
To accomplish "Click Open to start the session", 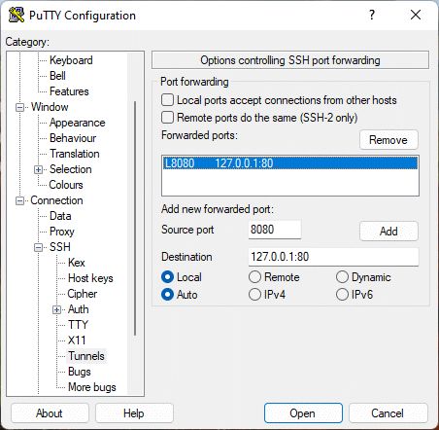I will [303, 413].
